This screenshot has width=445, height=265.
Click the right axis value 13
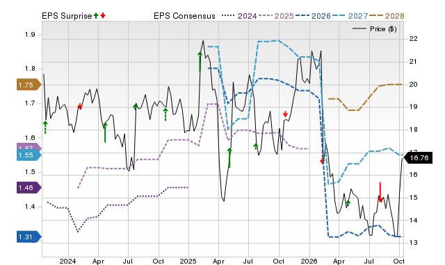[414, 243]
